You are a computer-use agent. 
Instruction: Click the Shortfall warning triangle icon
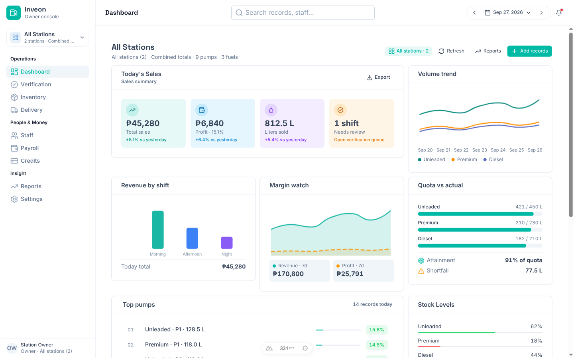point(421,271)
